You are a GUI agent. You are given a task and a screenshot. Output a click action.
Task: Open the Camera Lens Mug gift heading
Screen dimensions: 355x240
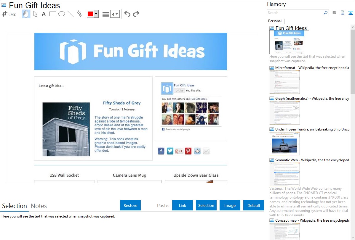[129, 175]
